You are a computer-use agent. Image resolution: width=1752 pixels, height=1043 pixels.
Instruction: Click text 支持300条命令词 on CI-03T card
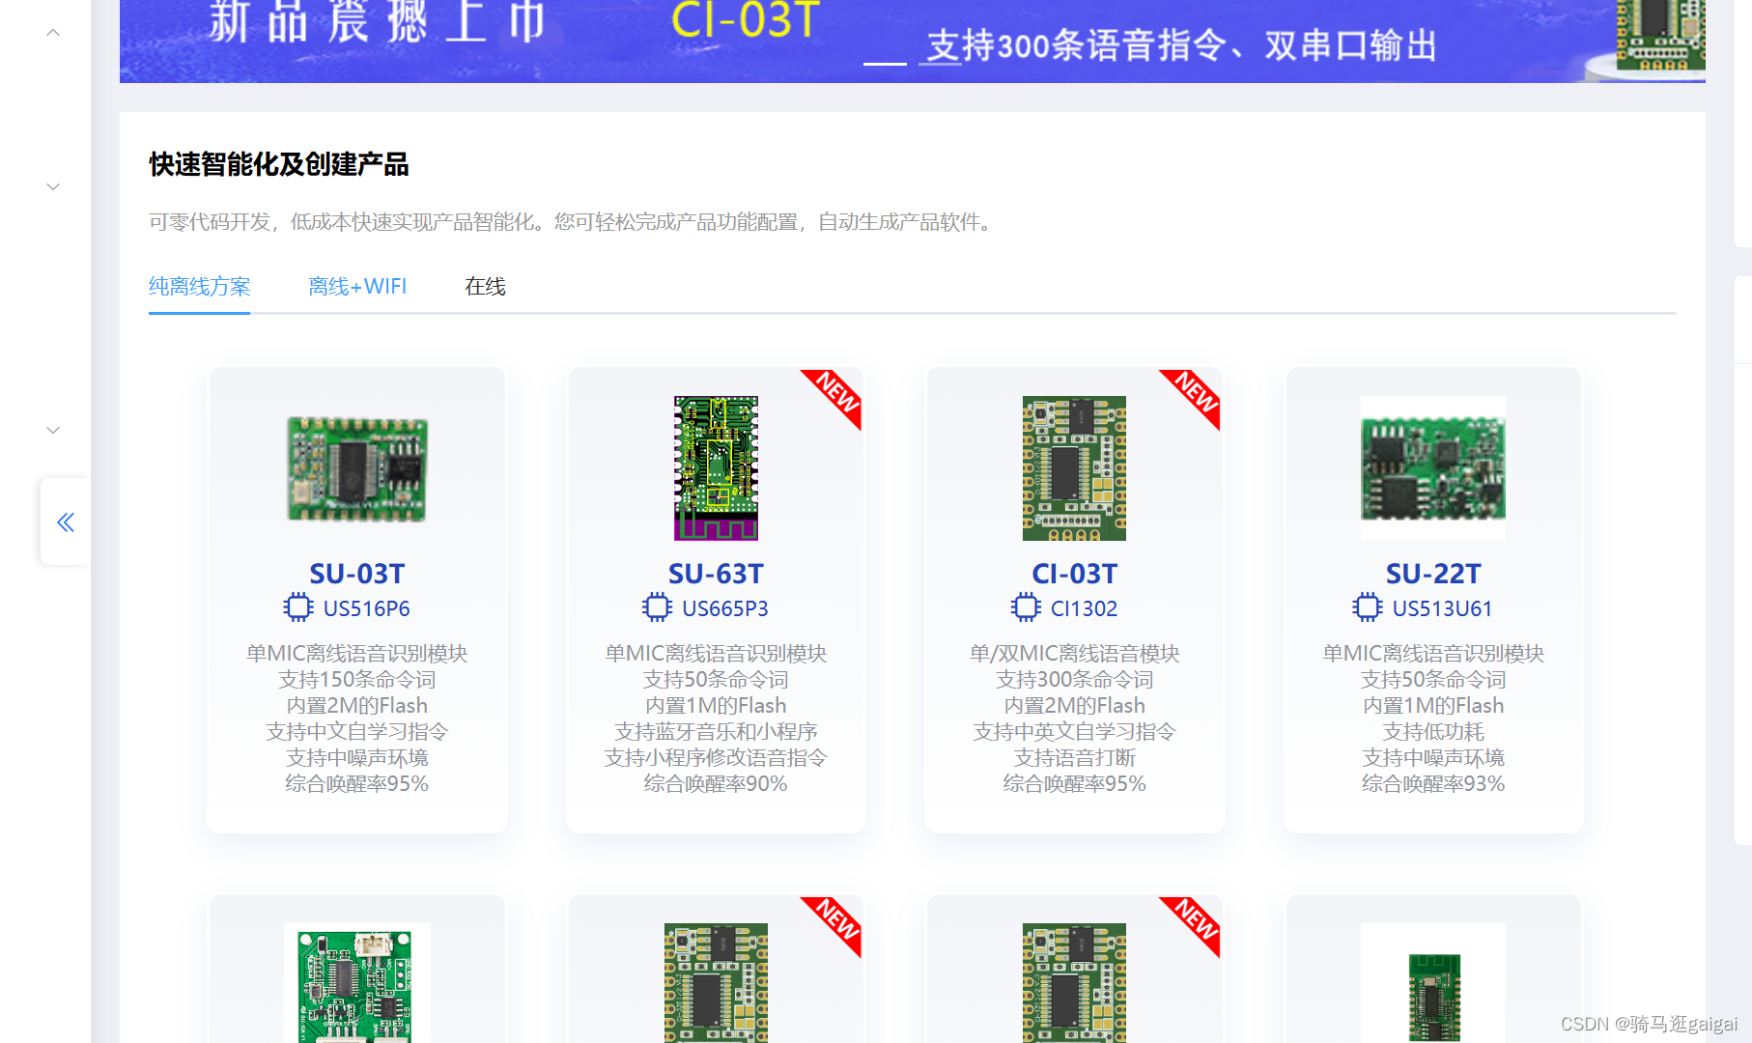coord(1074,680)
